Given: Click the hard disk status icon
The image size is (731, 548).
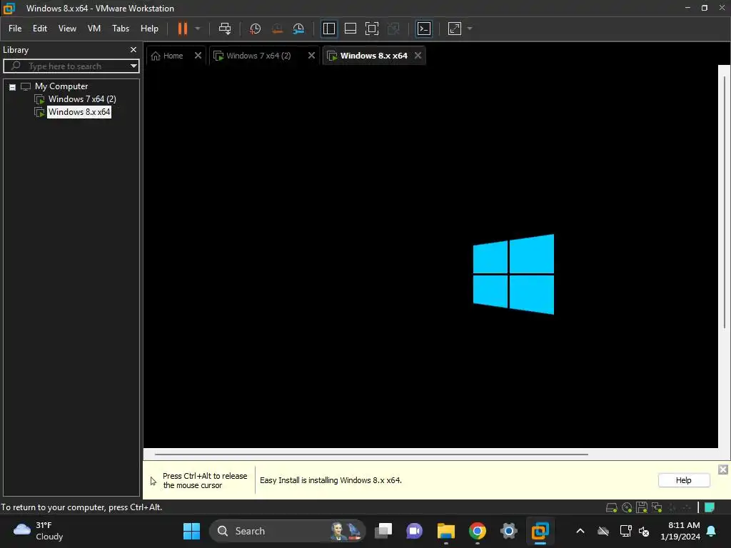Looking at the screenshot, I should pyautogui.click(x=611, y=507).
